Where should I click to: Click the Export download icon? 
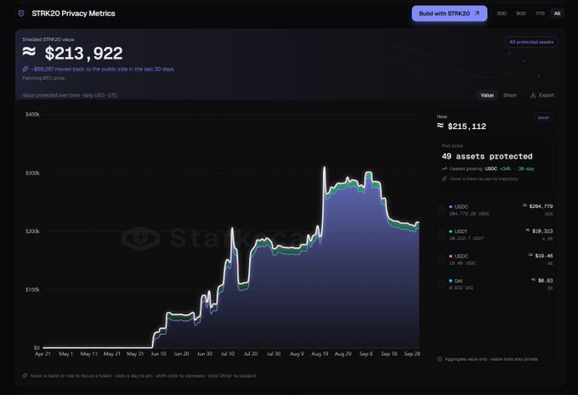tap(533, 95)
